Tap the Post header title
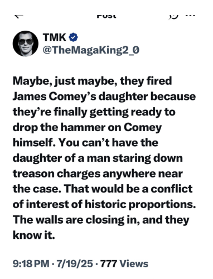This screenshot has width=213, height=279. [x=106, y=16]
